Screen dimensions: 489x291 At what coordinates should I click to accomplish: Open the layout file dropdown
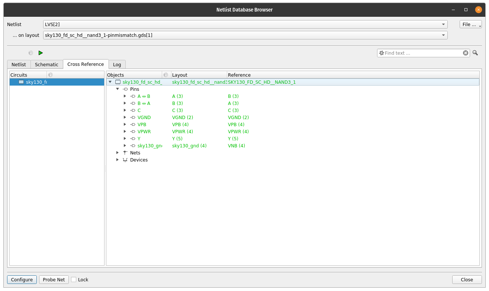tap(245, 35)
